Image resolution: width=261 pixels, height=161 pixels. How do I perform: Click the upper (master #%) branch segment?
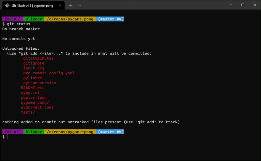(x=110, y=19)
